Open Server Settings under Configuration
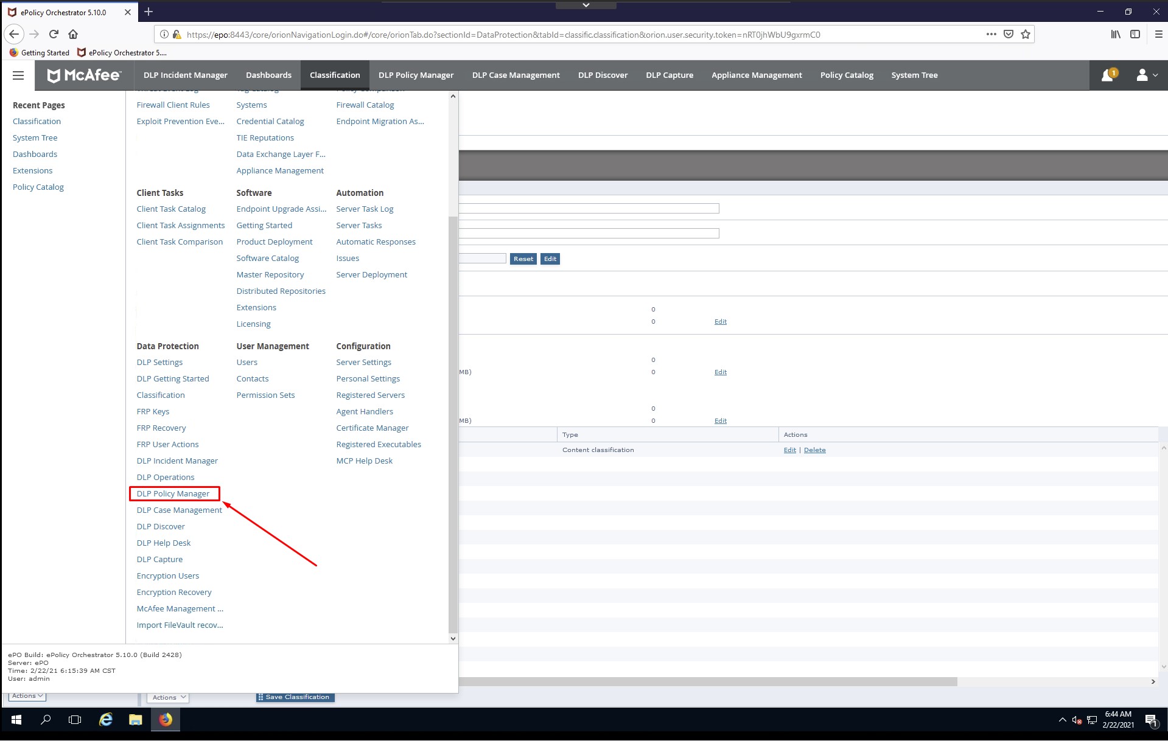Screen dimensions: 1168x741 coord(363,362)
